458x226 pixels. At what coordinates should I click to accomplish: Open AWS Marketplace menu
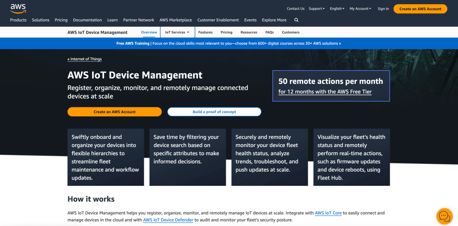175,20
